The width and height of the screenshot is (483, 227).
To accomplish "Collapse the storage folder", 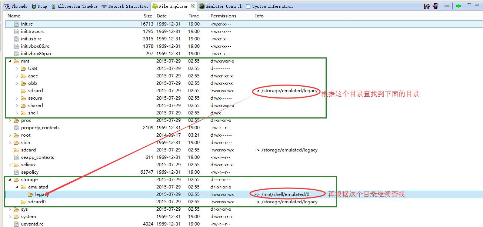I will pos(10,180).
